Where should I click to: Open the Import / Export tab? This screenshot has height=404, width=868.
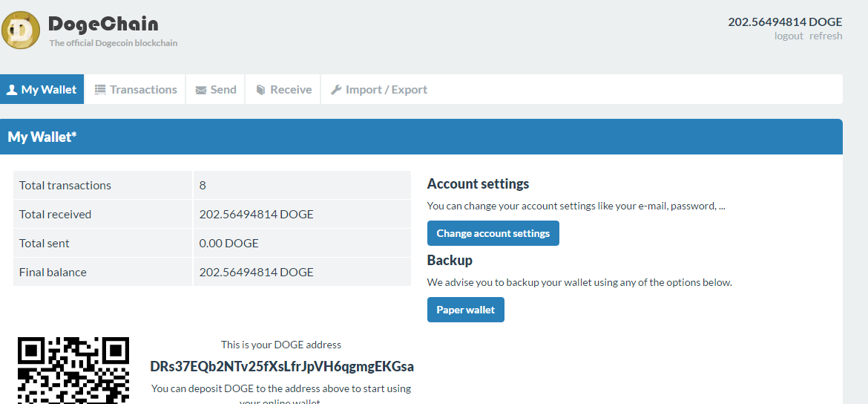(x=379, y=89)
